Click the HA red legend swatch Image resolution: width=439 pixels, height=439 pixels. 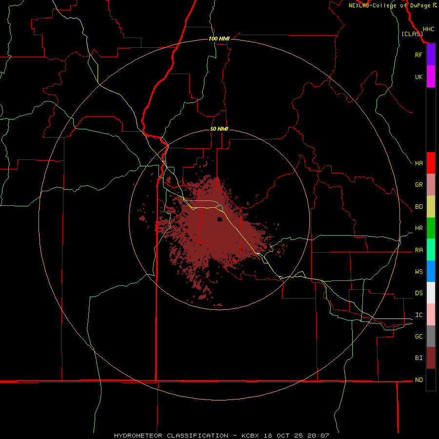tap(431, 163)
